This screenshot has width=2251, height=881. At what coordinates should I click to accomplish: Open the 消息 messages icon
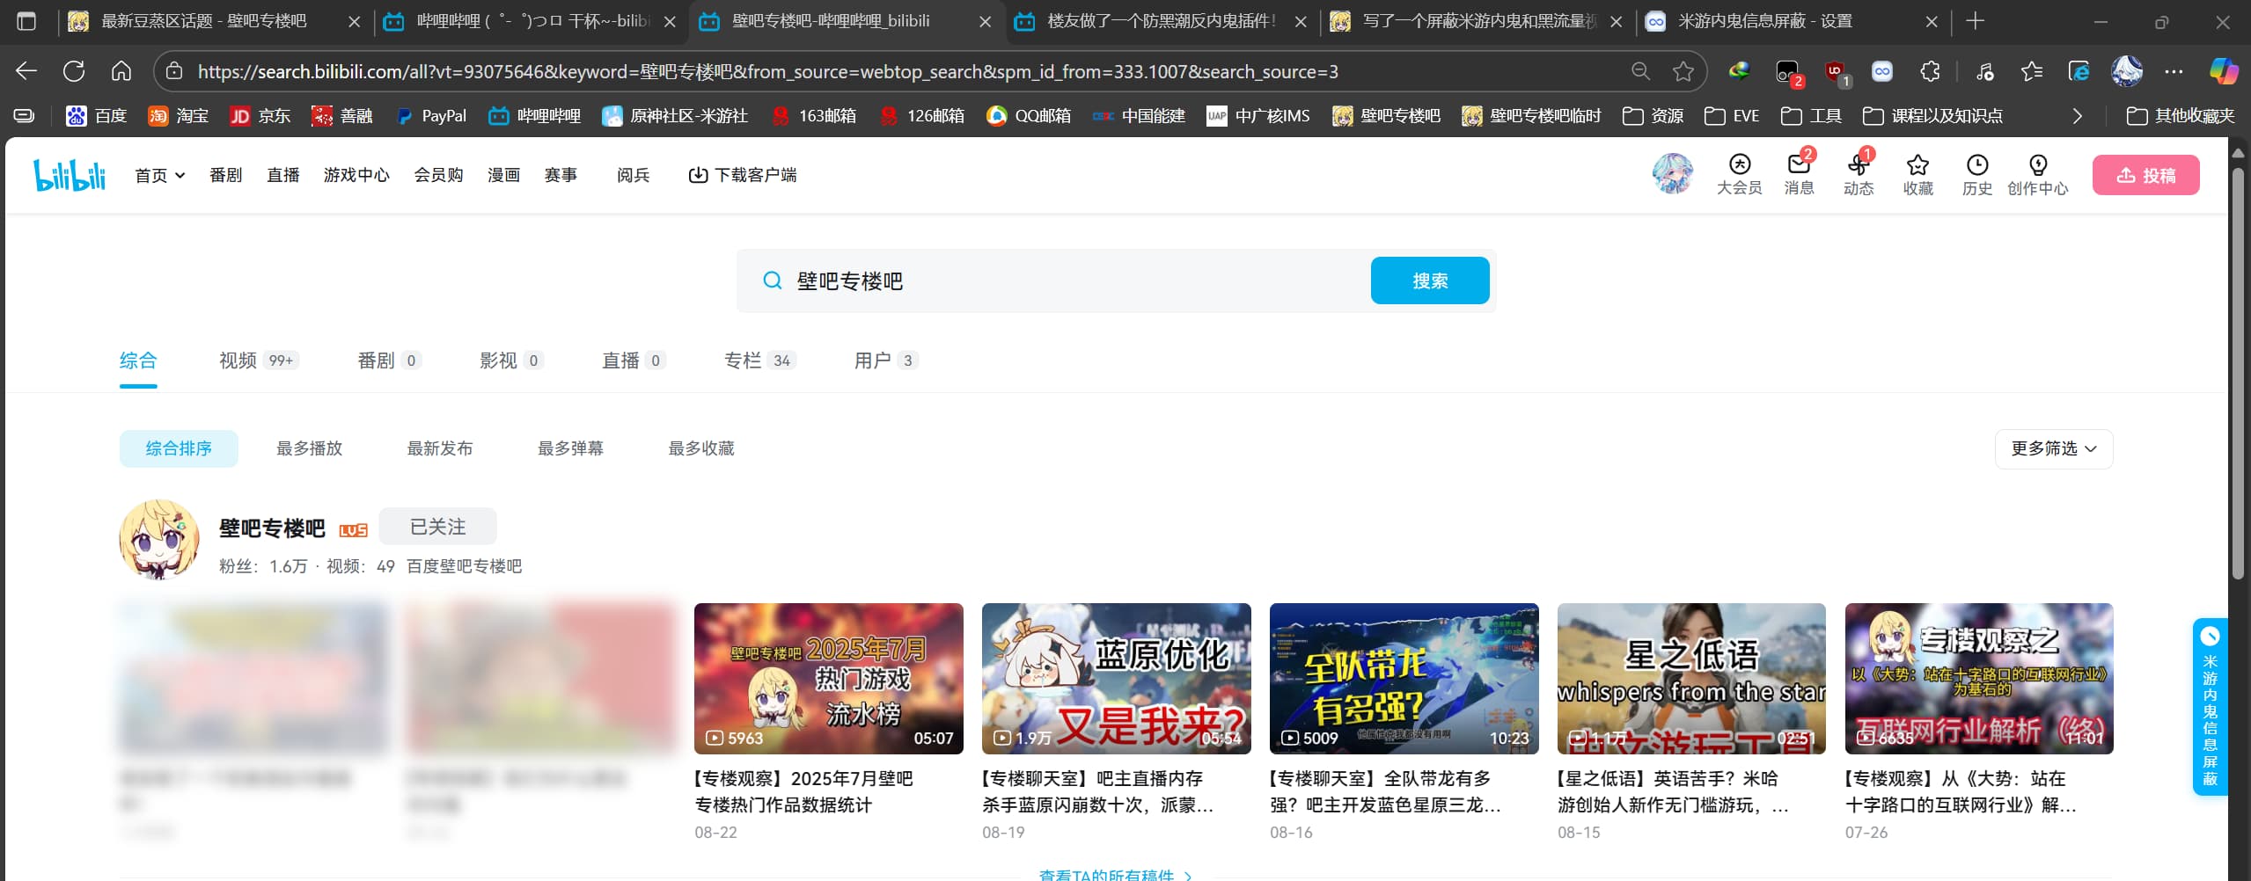[x=1799, y=166]
